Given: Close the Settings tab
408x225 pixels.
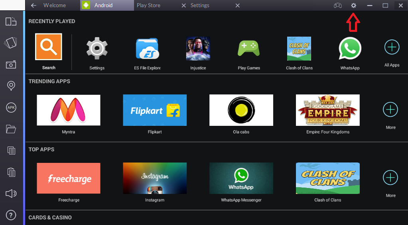Looking at the screenshot, I should tap(237, 6).
